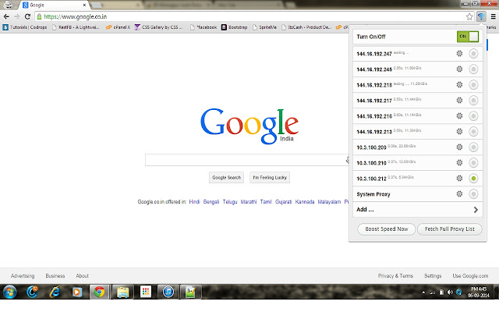Click the Fetch Full Proxy List button

449,229
